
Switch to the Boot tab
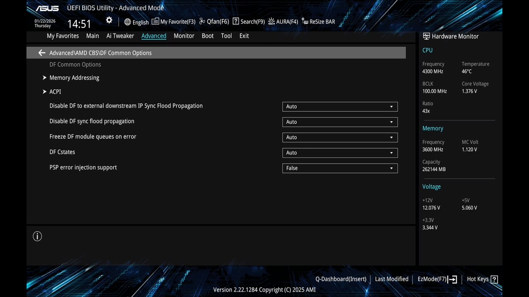(x=207, y=36)
